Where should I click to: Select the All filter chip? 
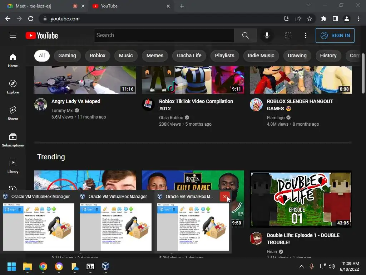[42, 56]
